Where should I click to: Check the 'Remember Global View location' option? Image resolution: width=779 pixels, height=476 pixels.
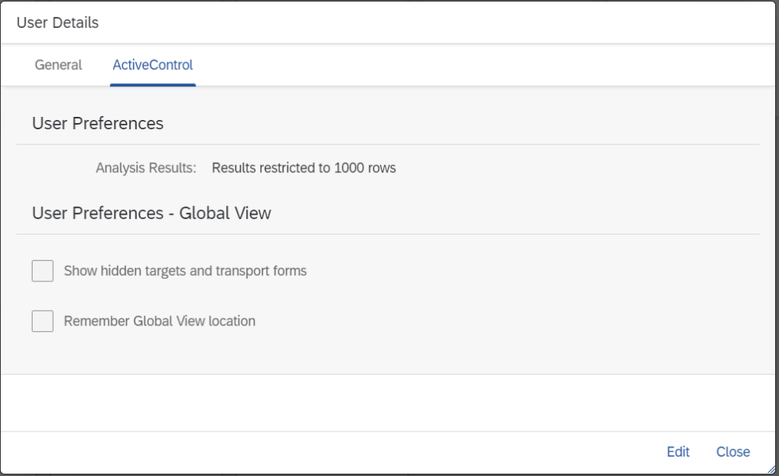pos(42,321)
